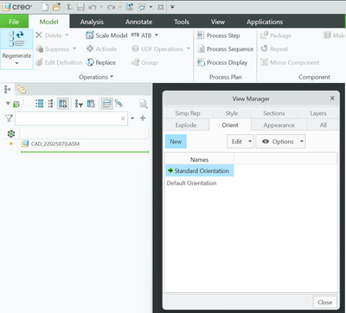
Task: Open the Simp Rep tab in View Manager
Action: click(x=188, y=113)
